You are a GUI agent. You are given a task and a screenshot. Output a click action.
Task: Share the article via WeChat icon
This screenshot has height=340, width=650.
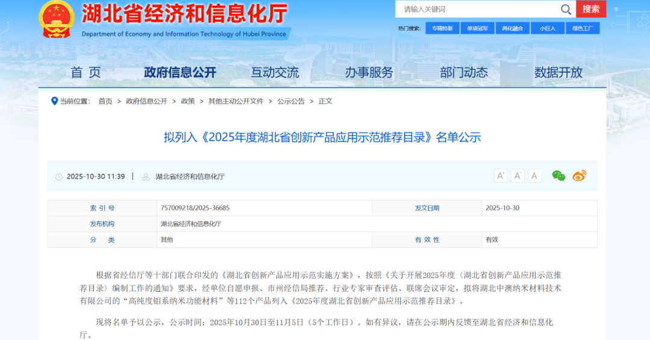pos(559,176)
